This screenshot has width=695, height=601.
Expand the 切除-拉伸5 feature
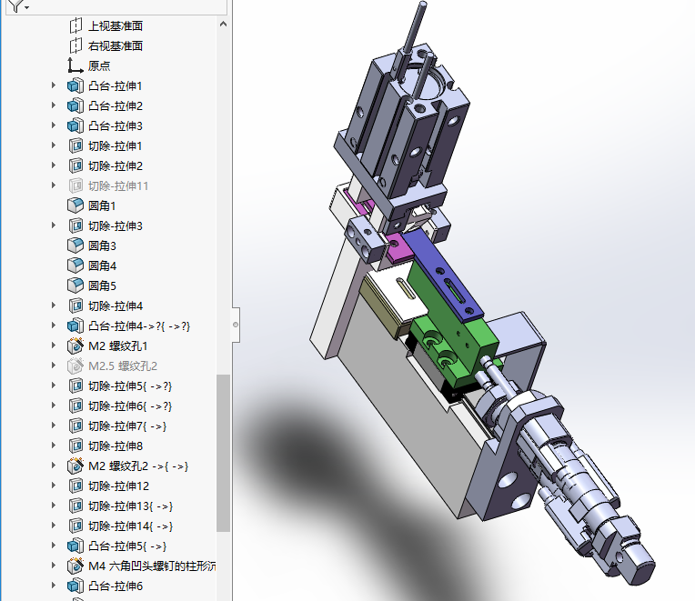pos(54,386)
